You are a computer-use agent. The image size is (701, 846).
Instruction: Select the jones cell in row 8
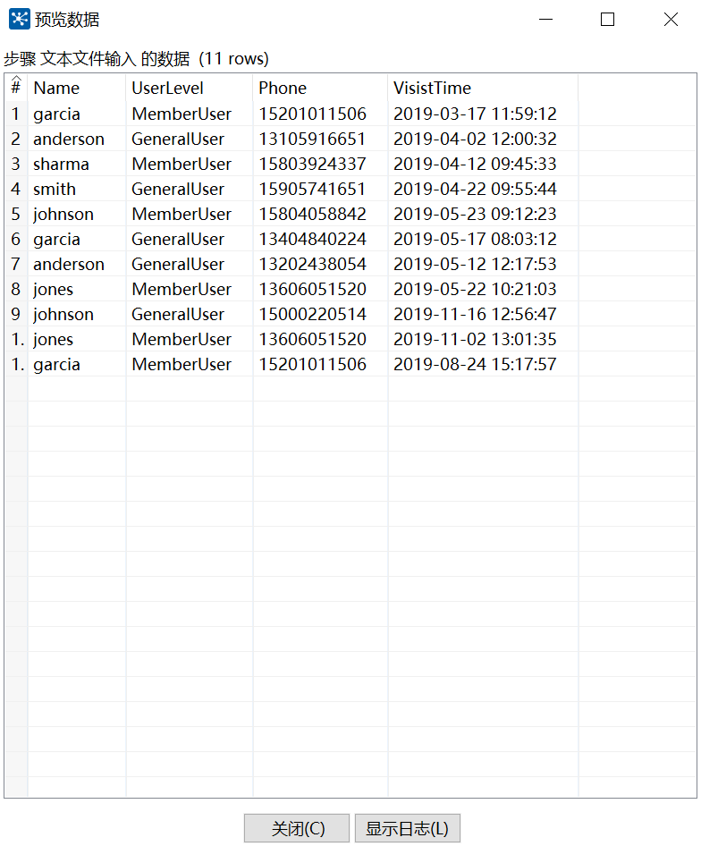[77, 289]
